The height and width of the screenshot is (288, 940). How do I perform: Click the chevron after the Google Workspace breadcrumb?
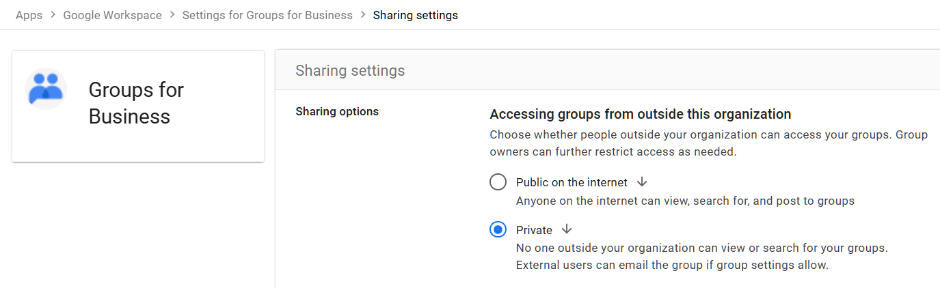(172, 15)
